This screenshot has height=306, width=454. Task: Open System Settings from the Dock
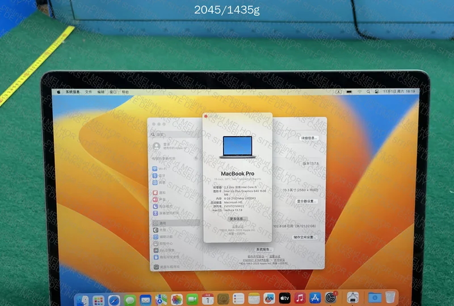click(331, 297)
